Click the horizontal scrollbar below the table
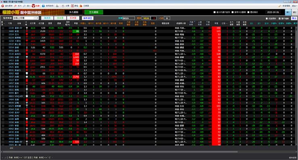The width and height of the screenshot is (298, 160). pos(120,152)
